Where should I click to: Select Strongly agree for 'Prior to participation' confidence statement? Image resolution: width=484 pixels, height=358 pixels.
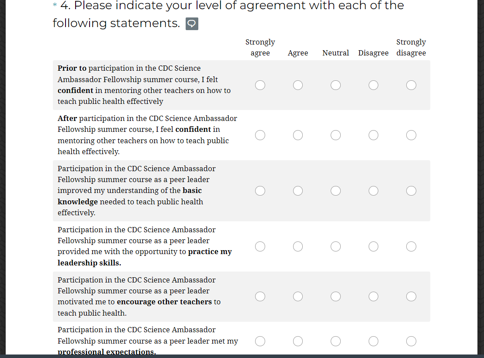pos(260,85)
